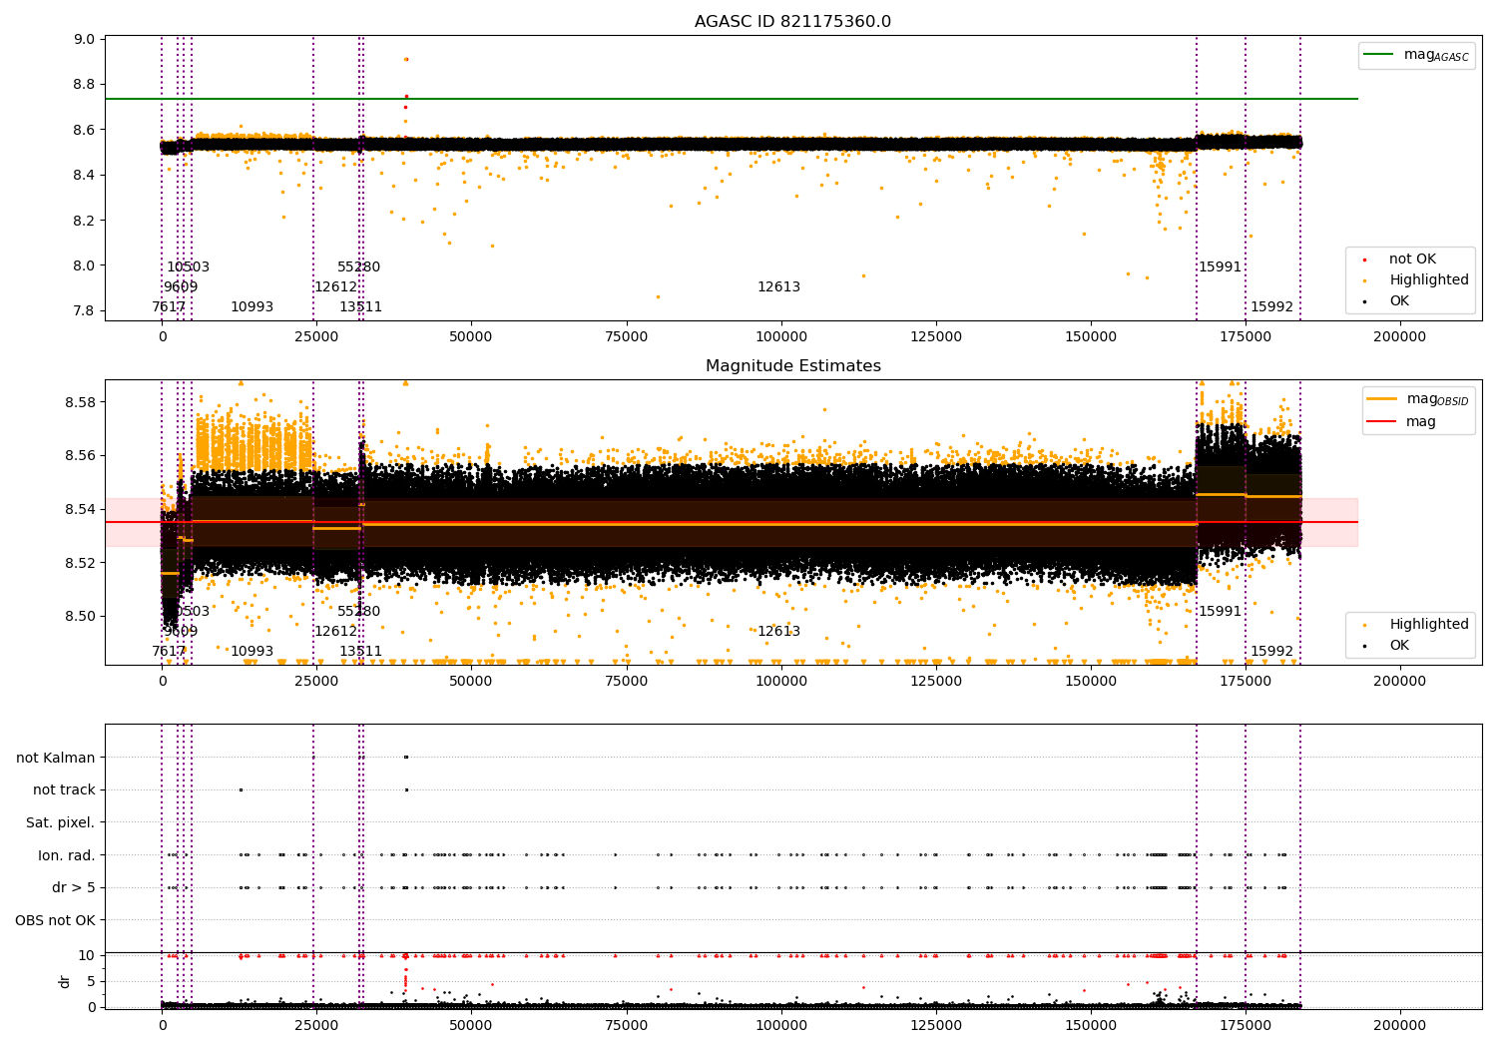
Task: Click the 8.58 y-axis tick label
Action: 81,402
